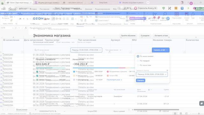Image resolution: width=204 pixels, height=115 pixels.
Task: Click the blue Y extension icon
Action: pos(182,8)
